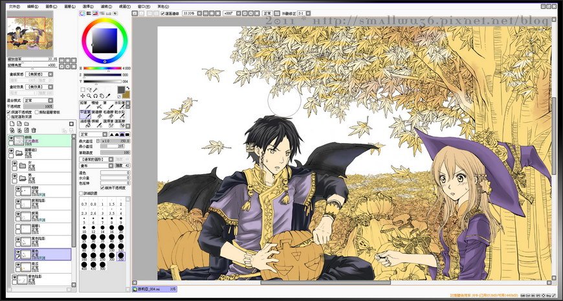Show the color wheel panel icon

click(x=82, y=14)
